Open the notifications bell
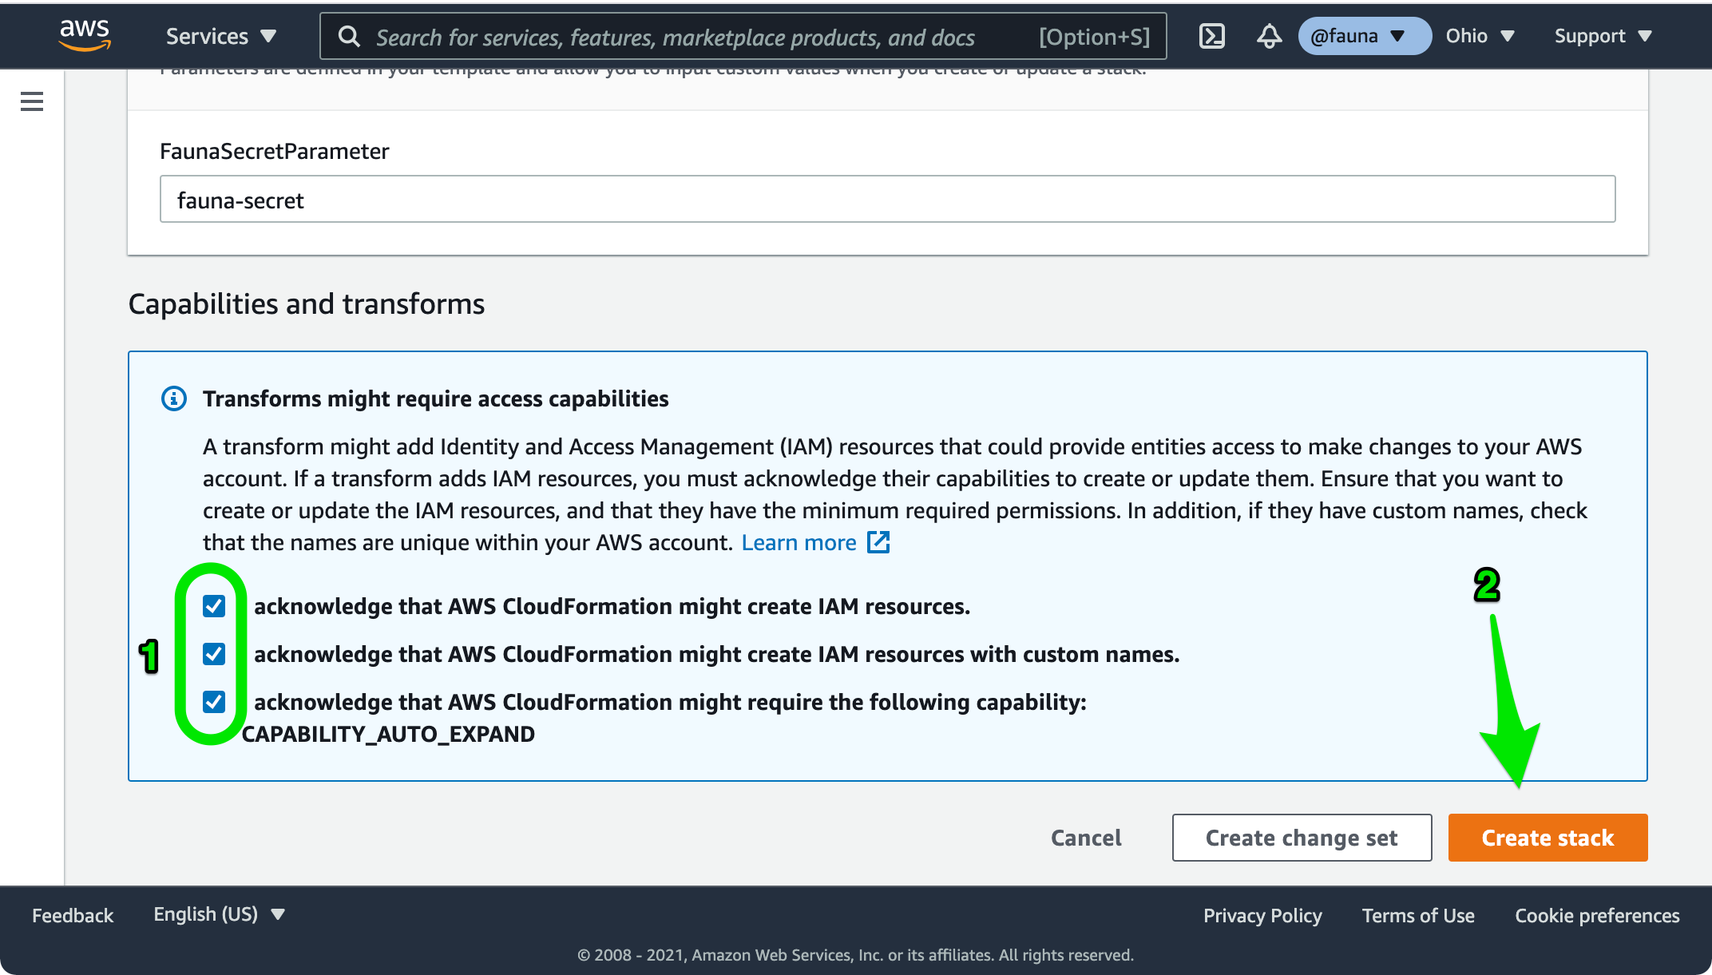The height and width of the screenshot is (975, 1712). (1269, 36)
